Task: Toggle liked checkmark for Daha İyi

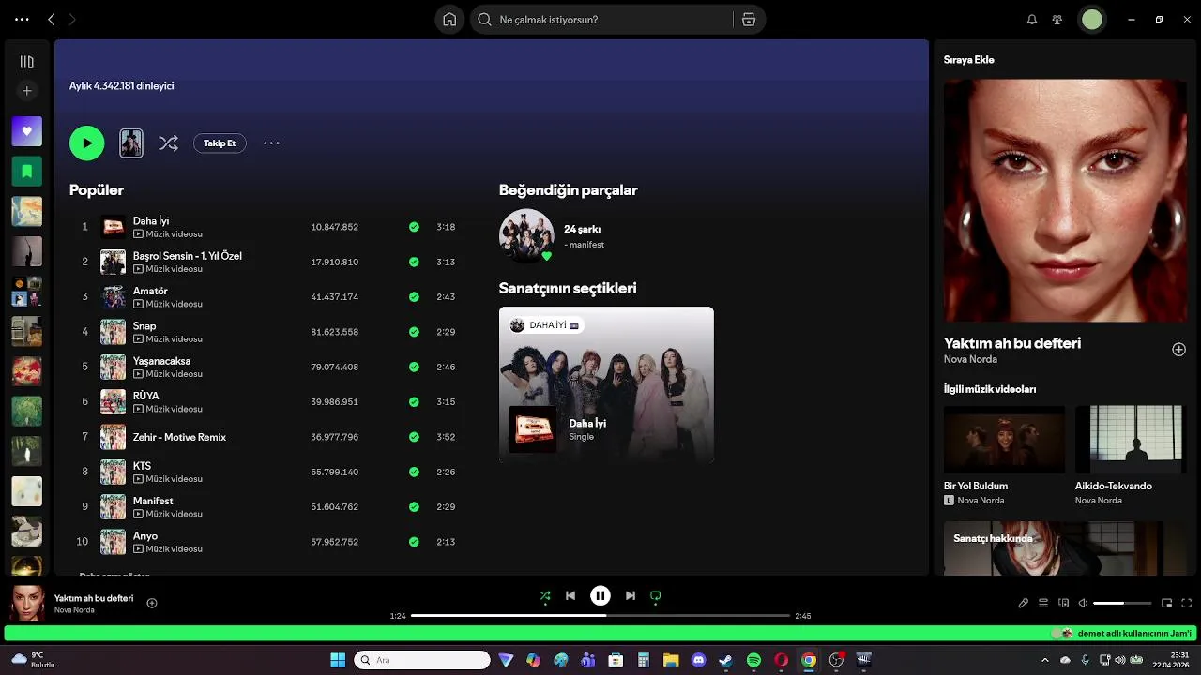Action: pyautogui.click(x=414, y=227)
